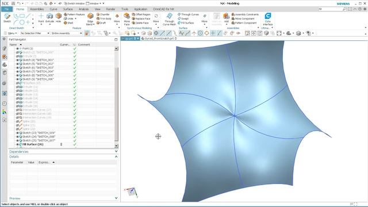Open the No Selection Filter dropdown
Viewport: 368px width, 207px height.
pos(35,33)
